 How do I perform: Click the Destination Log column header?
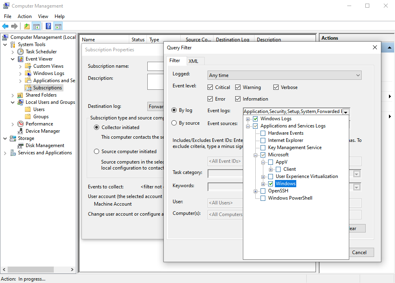(232, 40)
